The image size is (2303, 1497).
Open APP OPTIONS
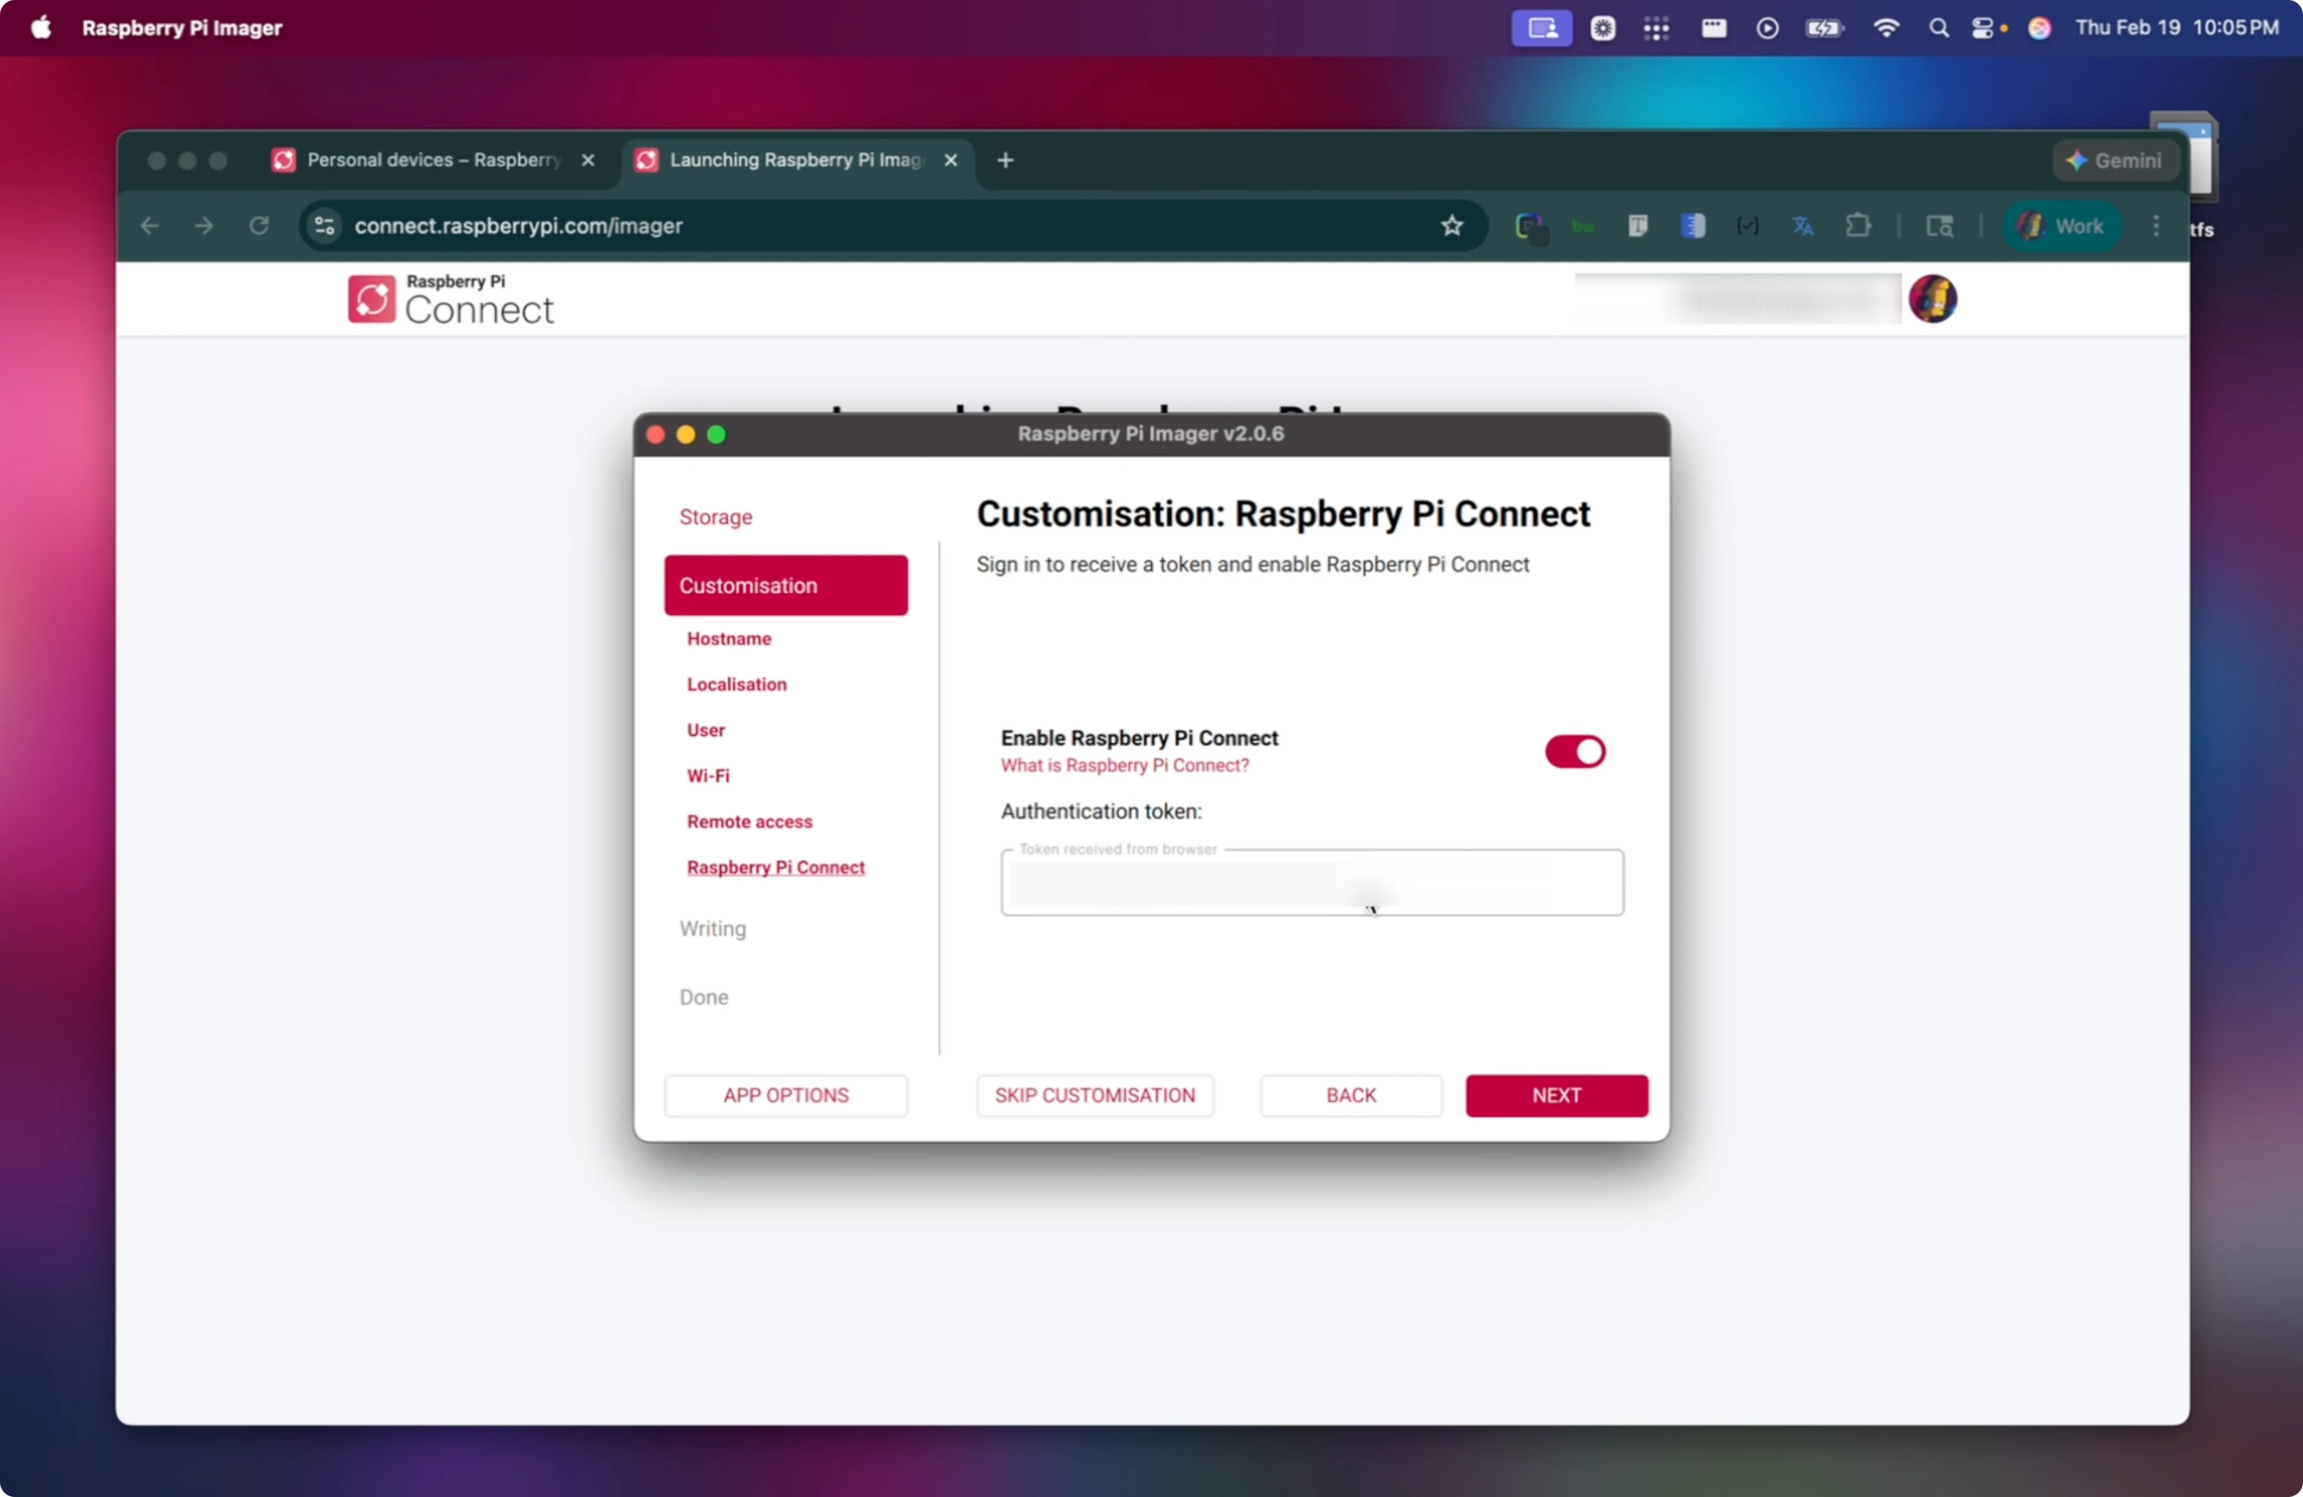point(785,1095)
